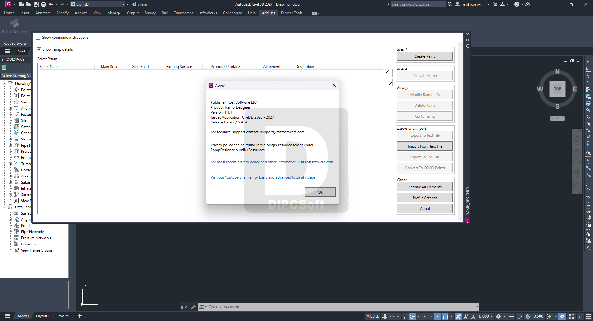
Task: Click the keyword search box in title bar
Action: 418,4
